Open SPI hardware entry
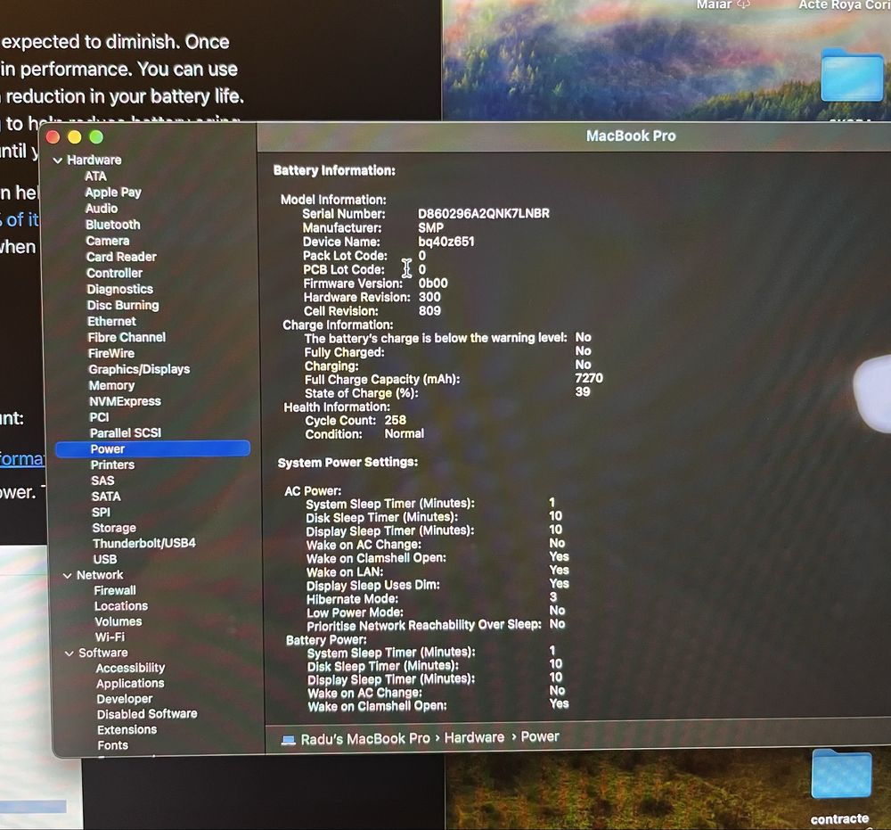 [x=102, y=513]
